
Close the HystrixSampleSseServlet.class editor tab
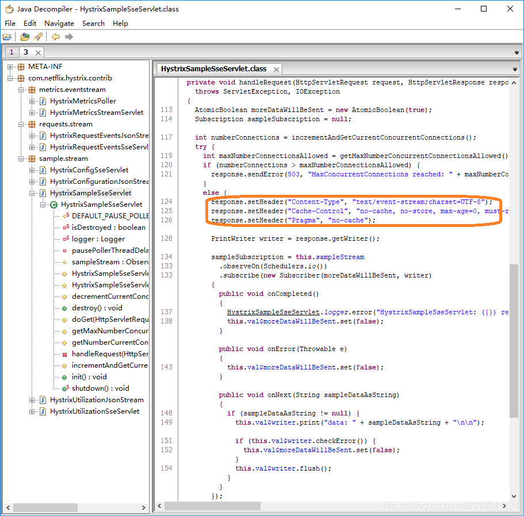tap(276, 70)
